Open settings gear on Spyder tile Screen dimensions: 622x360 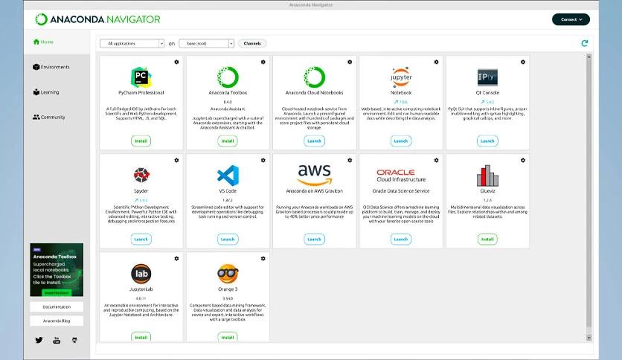(176, 160)
